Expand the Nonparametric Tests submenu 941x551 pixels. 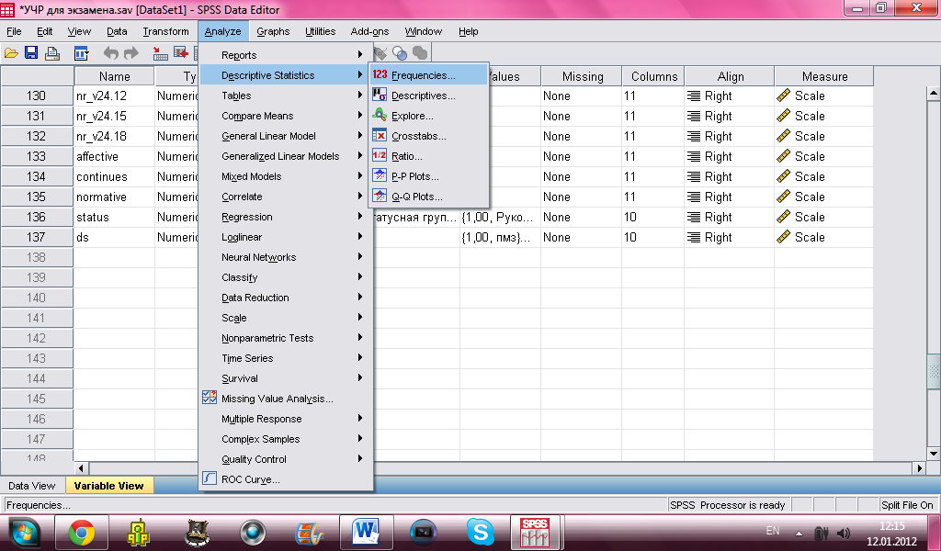[286, 338]
